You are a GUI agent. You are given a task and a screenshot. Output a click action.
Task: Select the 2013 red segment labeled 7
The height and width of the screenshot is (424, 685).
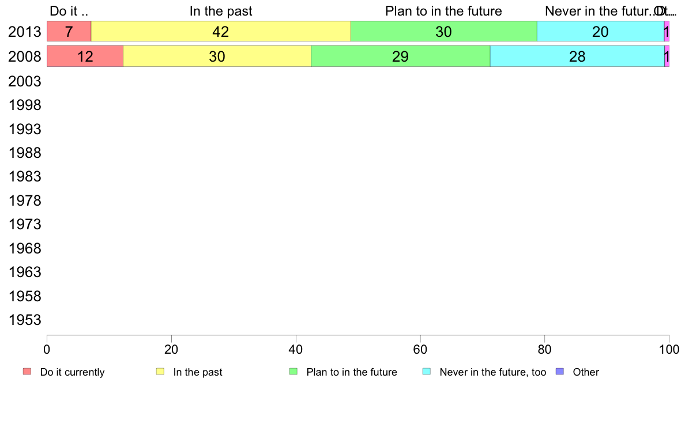tap(69, 32)
